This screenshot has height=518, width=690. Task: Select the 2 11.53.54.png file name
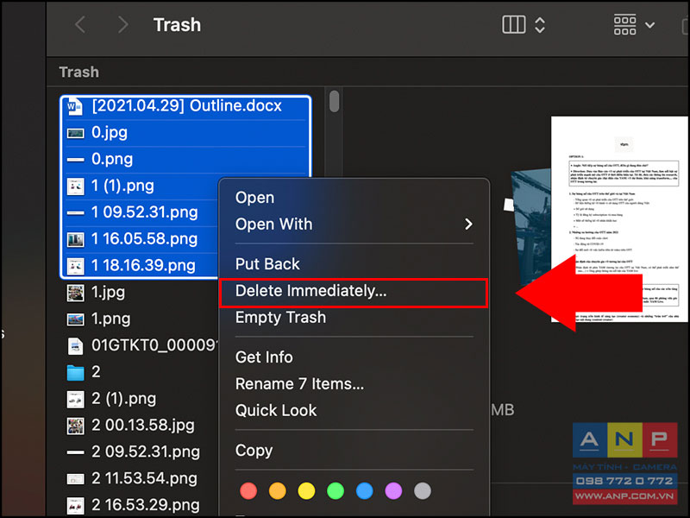coord(144,479)
